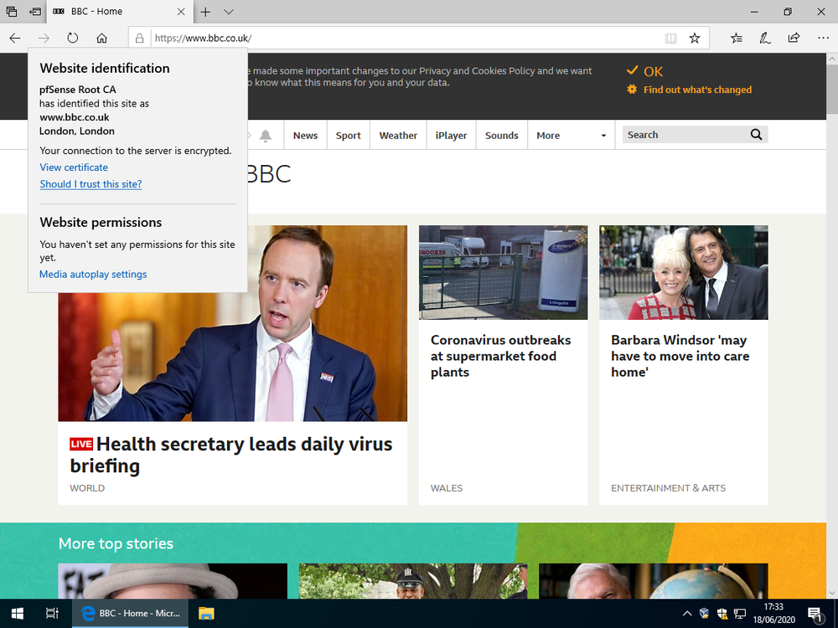This screenshot has height=628, width=838.
Task: Click scrollbar down arrow
Action: 832,593
